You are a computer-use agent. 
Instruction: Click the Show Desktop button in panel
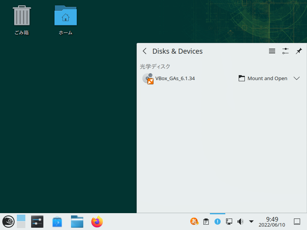tap(297, 222)
